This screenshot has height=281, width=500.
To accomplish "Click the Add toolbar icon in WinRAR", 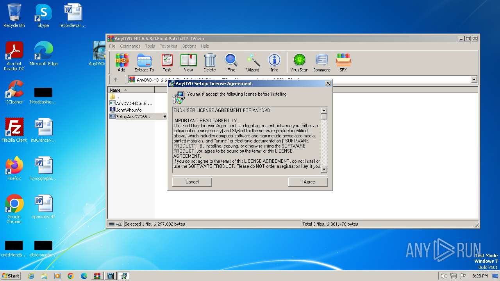I will [121, 63].
